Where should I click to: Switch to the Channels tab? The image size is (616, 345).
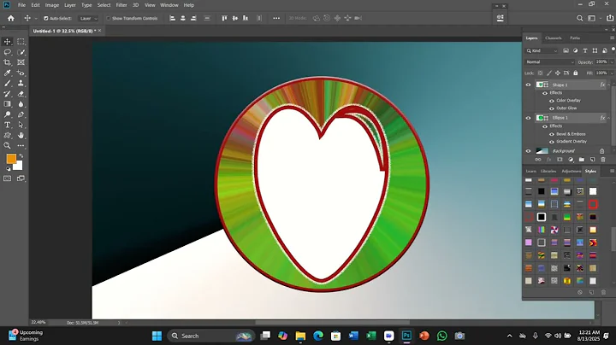554,38
